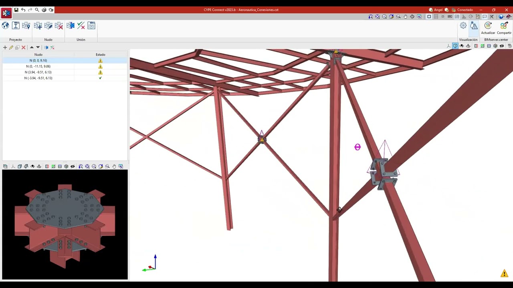This screenshot has height=288, width=513.
Task: Edit the selected list entry with the pencil
Action: point(11,47)
